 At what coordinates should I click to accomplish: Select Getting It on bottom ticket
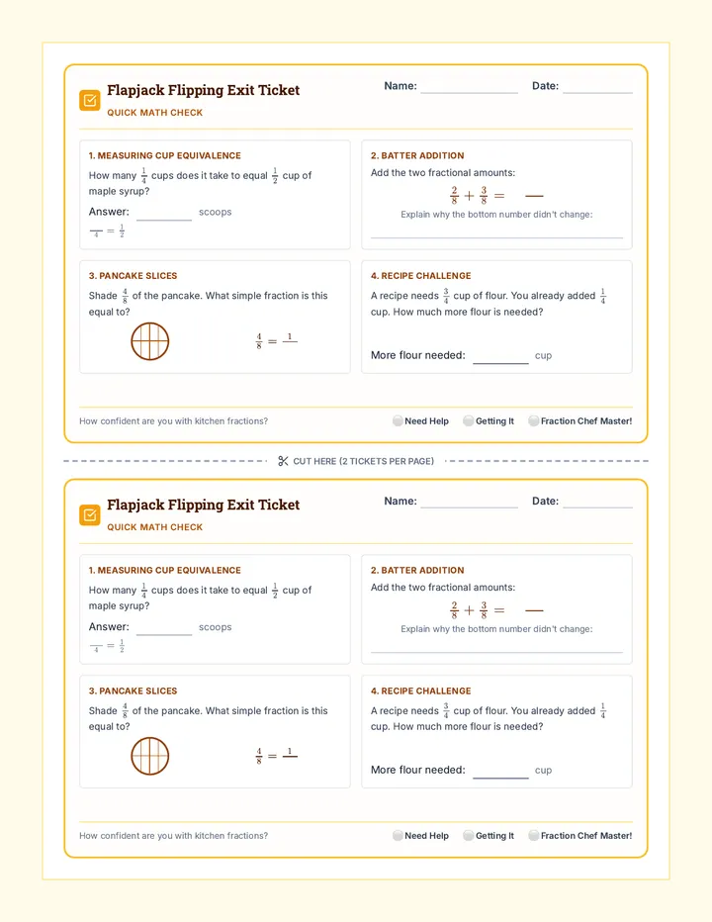469,836
